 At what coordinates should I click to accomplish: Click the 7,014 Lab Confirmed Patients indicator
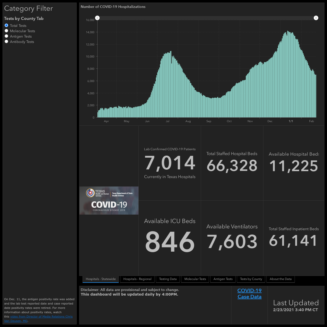pos(170,163)
